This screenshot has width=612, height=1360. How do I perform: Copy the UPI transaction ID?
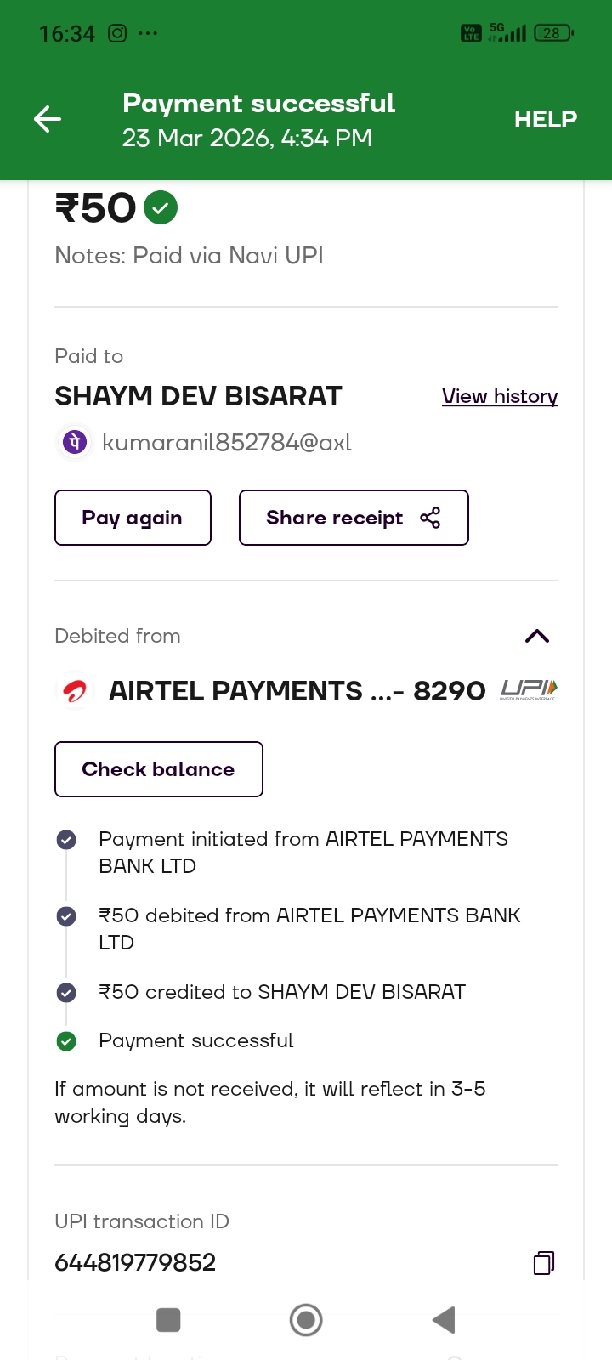coord(543,1263)
